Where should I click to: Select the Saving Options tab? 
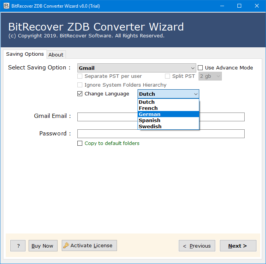pyautogui.click(x=25, y=54)
